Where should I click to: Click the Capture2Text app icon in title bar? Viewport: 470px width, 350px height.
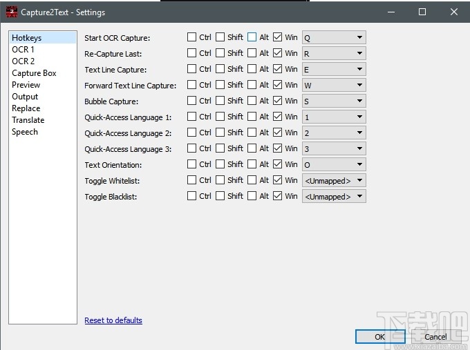[12, 12]
